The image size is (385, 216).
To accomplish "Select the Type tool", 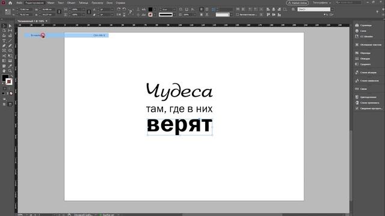I will click(x=4, y=41).
